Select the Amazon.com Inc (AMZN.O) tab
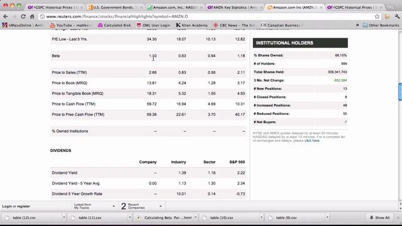The height and width of the screenshot is (226, 402). click(295, 8)
